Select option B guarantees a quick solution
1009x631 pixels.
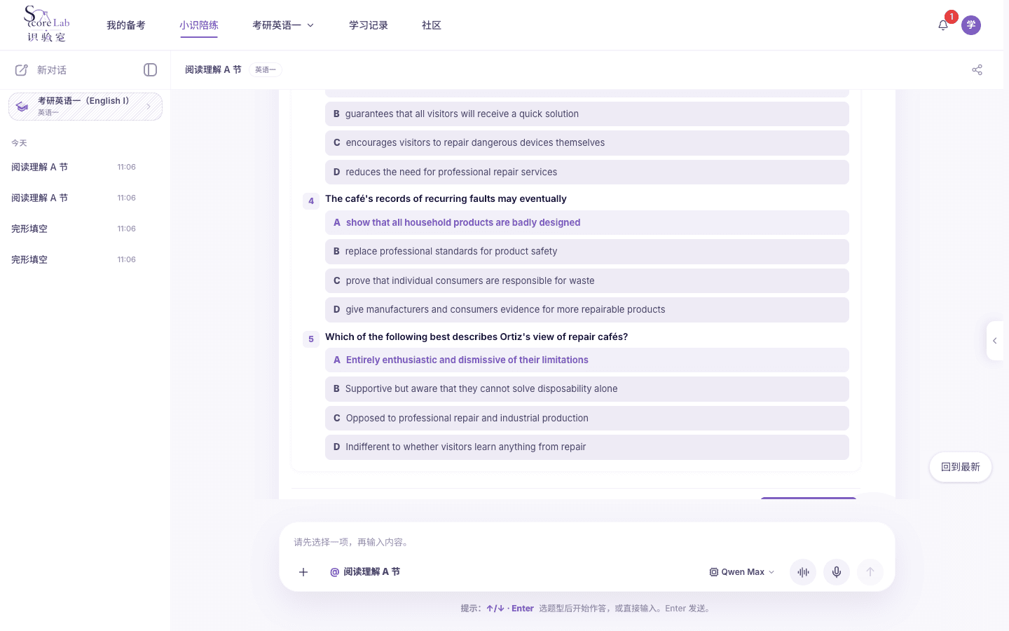coord(587,114)
